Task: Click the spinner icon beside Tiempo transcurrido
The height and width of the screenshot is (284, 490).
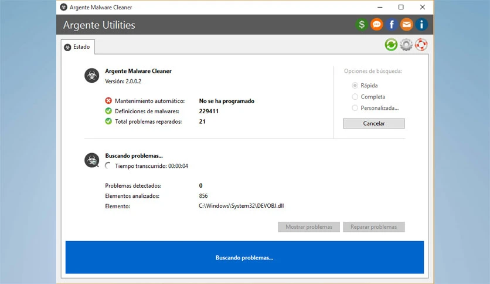Action: [108, 166]
